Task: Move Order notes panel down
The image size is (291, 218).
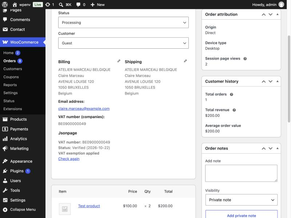Action: coord(271,148)
